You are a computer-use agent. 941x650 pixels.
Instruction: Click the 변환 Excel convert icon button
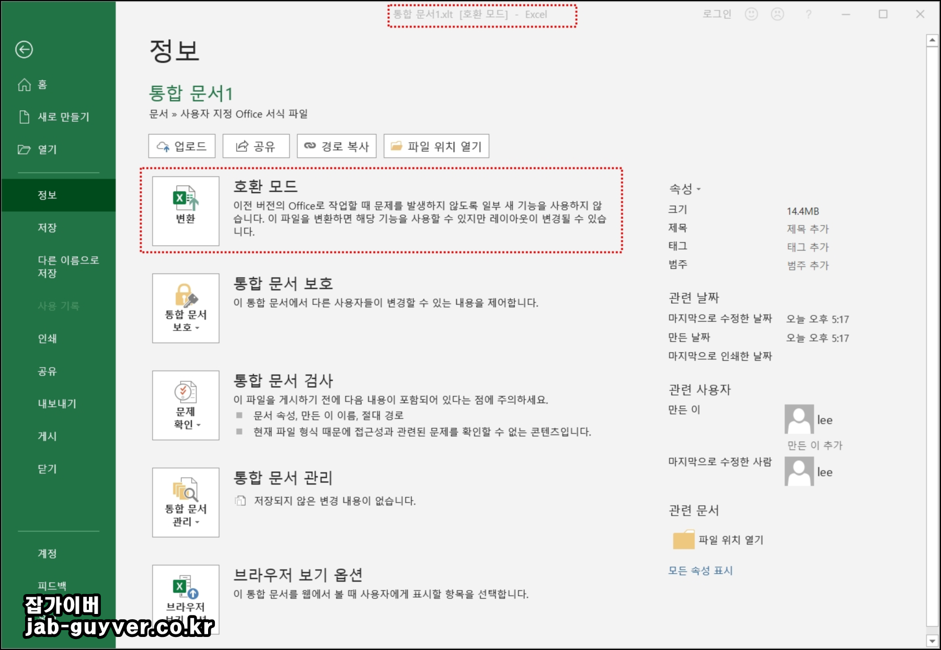tap(186, 211)
